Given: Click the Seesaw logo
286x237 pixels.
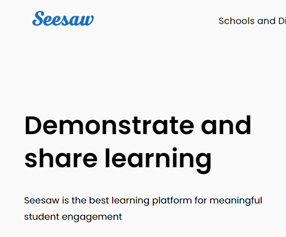Looking at the screenshot, I should pos(63,19).
